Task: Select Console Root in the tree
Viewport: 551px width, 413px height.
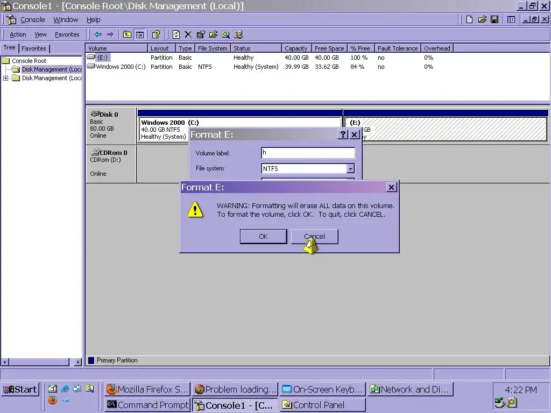Action: 29,61
